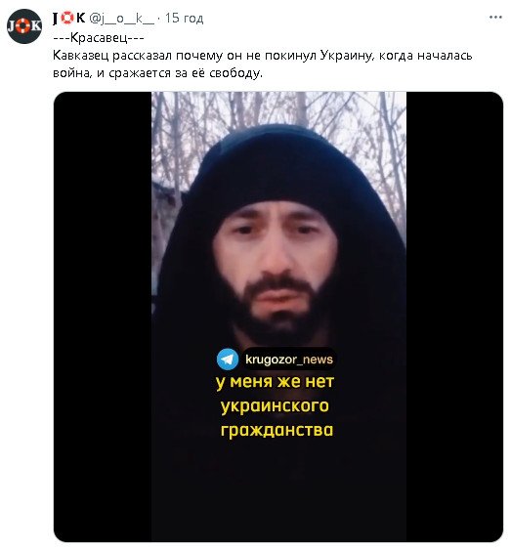Open the tweet via the '15 год' timestamp
This screenshot has height=551, width=511.
click(x=184, y=18)
